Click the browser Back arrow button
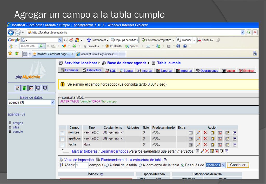This screenshot has height=184, width=266. 11,32
